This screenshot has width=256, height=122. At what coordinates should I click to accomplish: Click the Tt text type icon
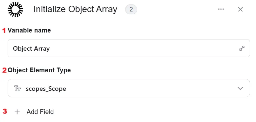[17, 88]
